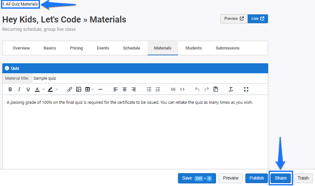The width and height of the screenshot is (315, 186).
Task: Open the Live class view
Action: coord(257,19)
